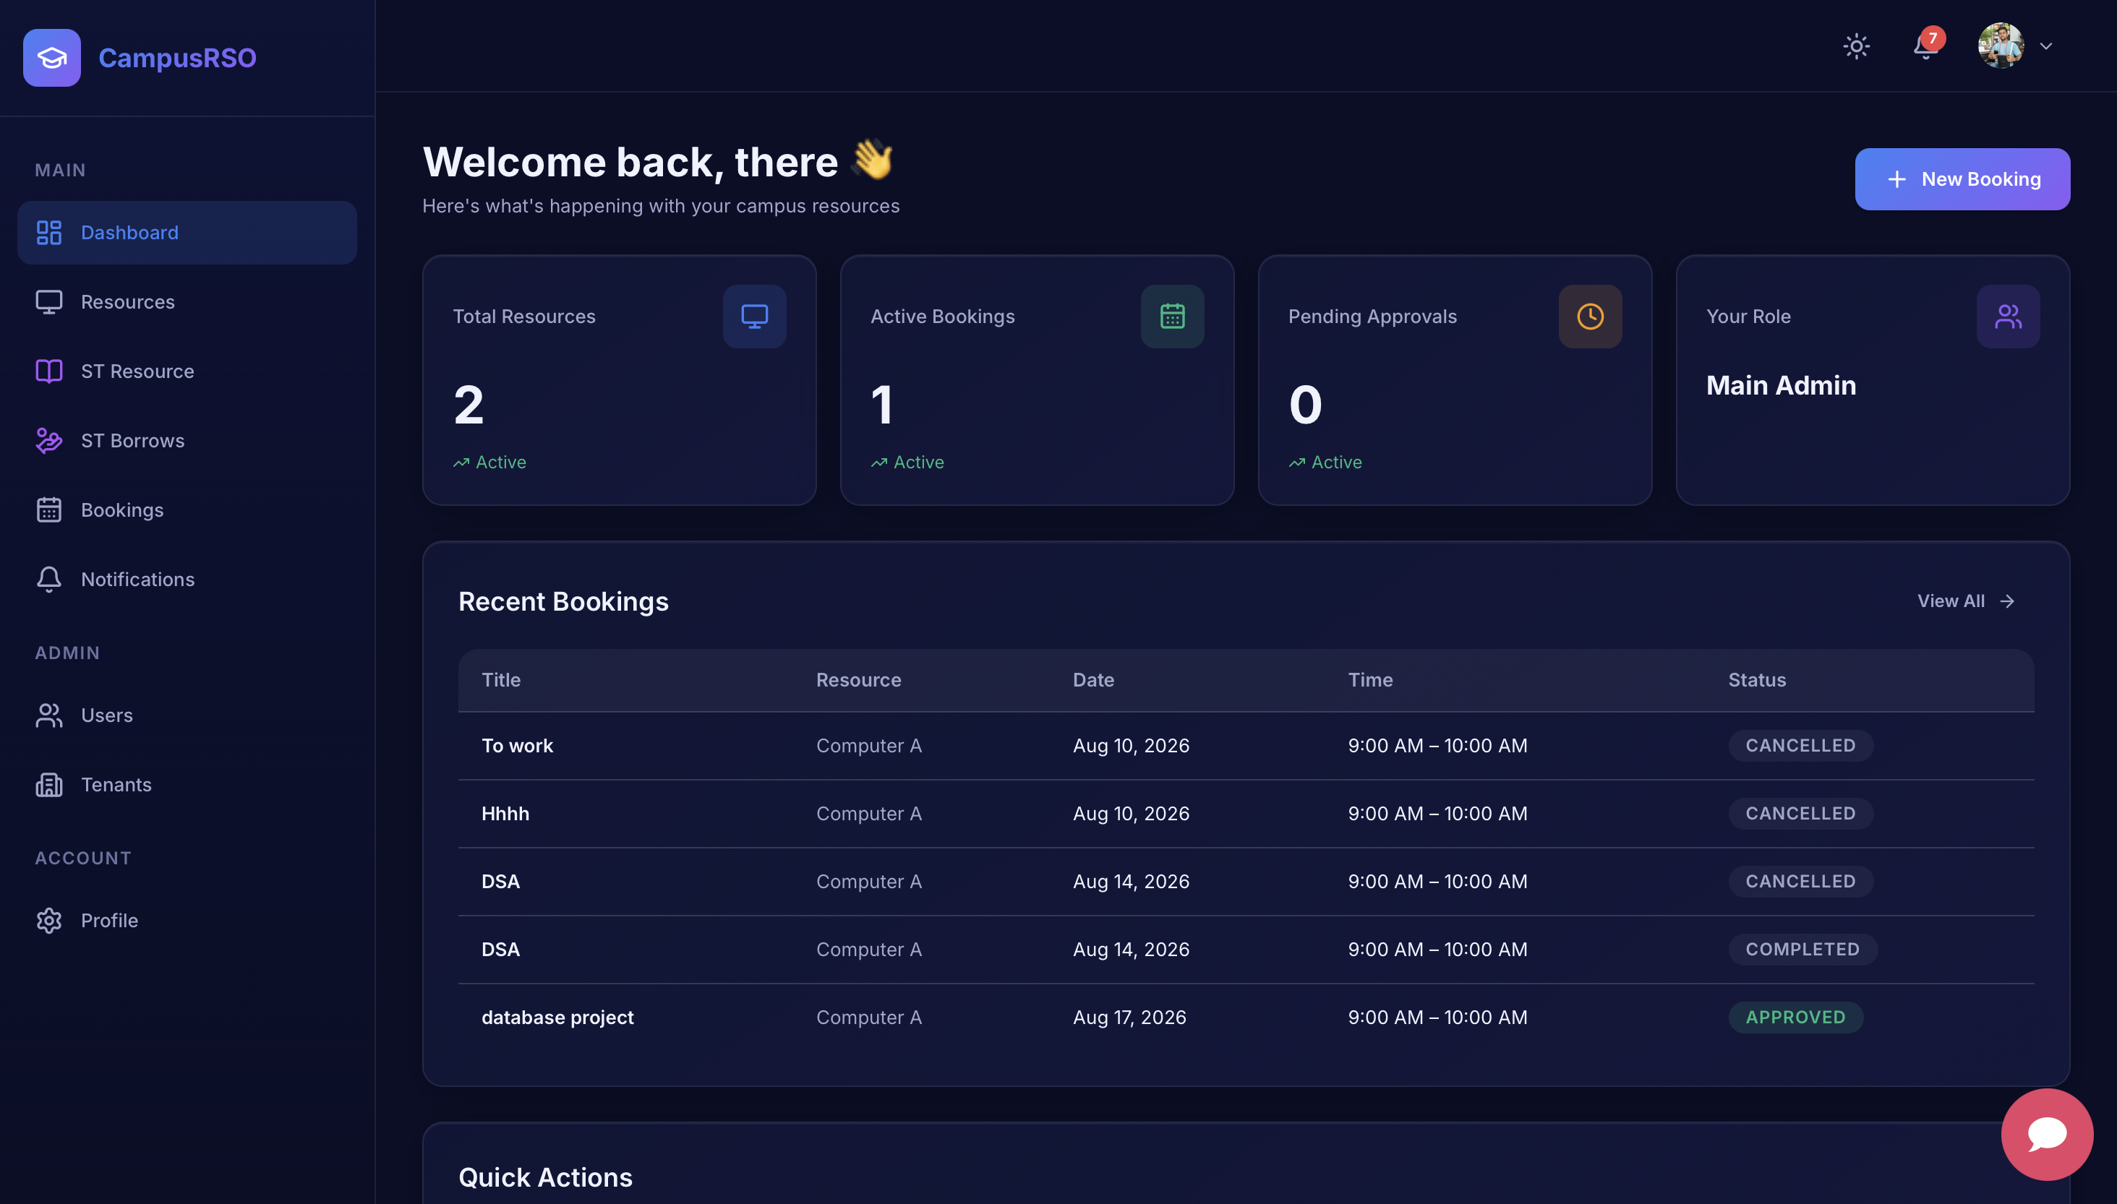Click the Profile gear icon in sidebar
Screen dimensions: 2117x1204
[49, 921]
